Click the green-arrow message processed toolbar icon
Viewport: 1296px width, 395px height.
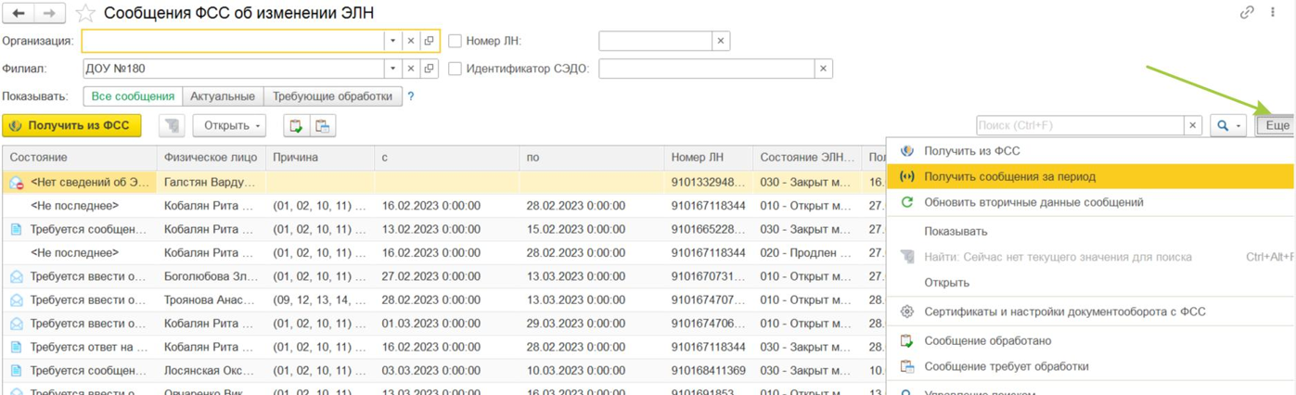pos(296,126)
